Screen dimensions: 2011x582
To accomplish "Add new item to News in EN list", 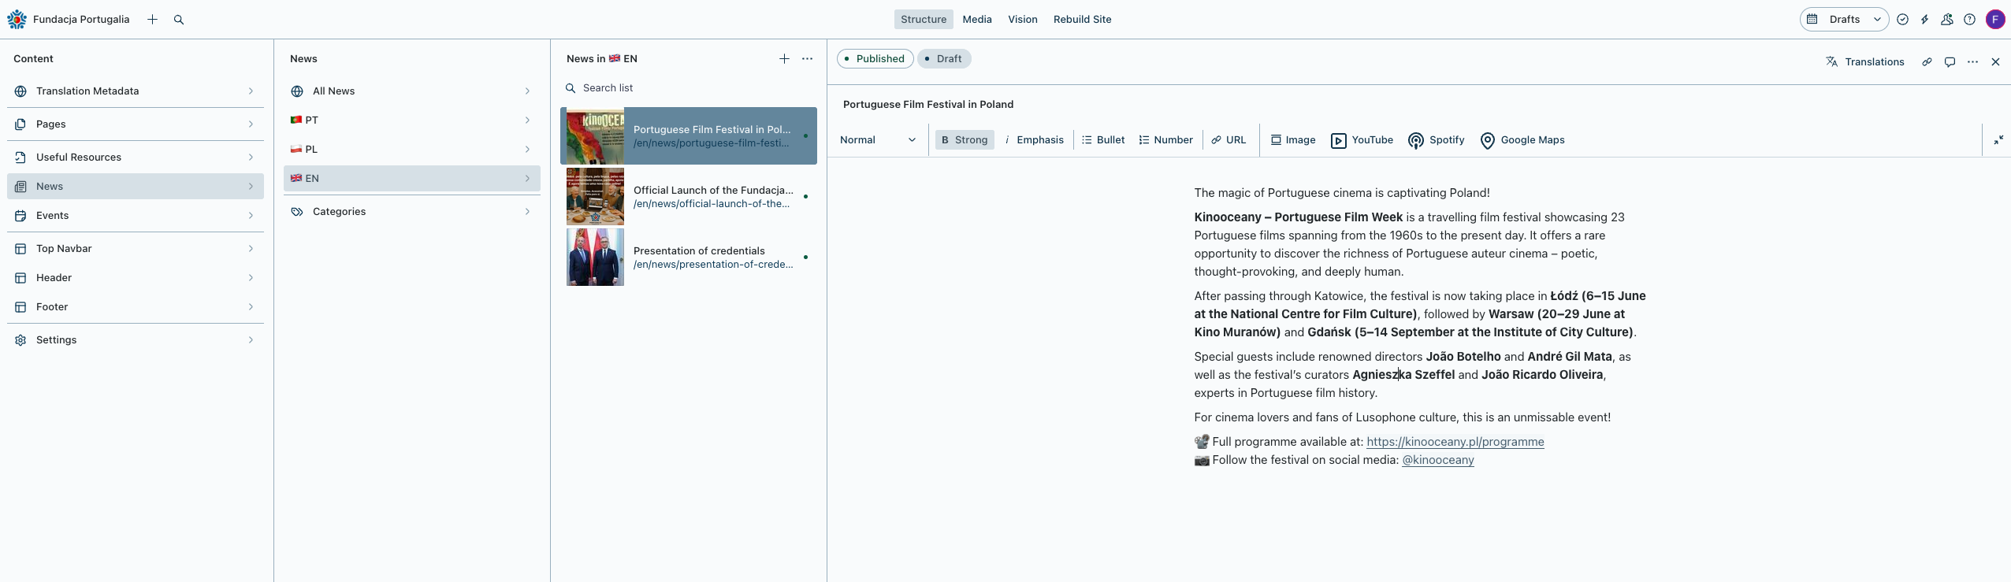I will 784,59.
